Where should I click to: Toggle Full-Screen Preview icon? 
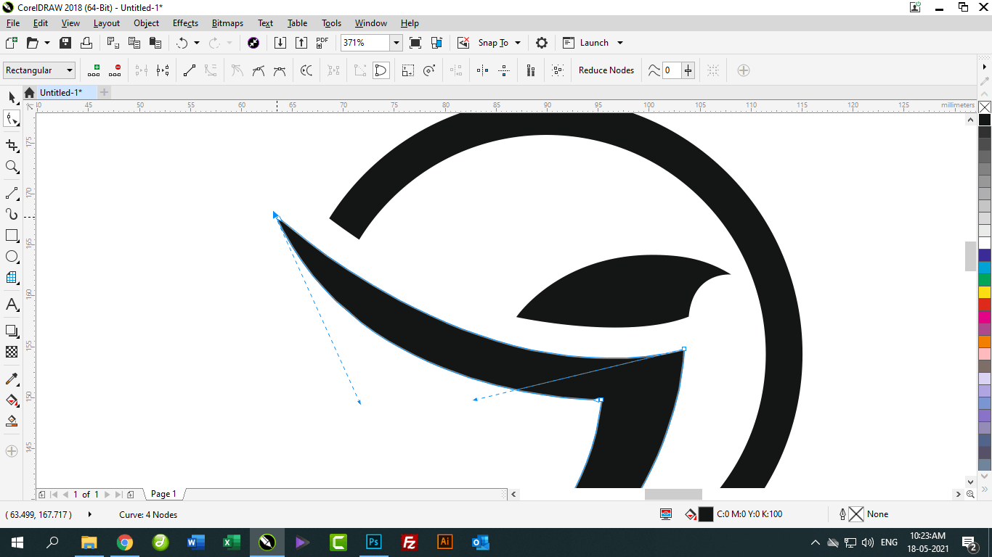pos(415,43)
